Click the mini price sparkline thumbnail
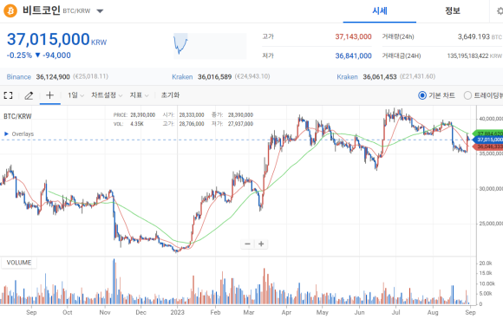The image size is (503, 319). [210, 46]
